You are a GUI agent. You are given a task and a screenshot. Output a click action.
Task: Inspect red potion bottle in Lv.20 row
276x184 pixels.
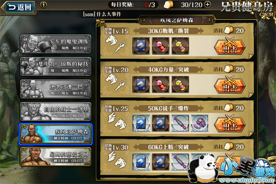tap(161, 85)
